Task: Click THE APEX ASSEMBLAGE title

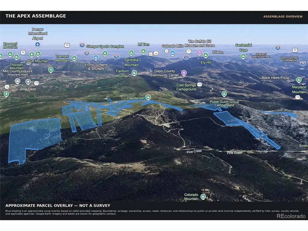Action: pos(36,16)
